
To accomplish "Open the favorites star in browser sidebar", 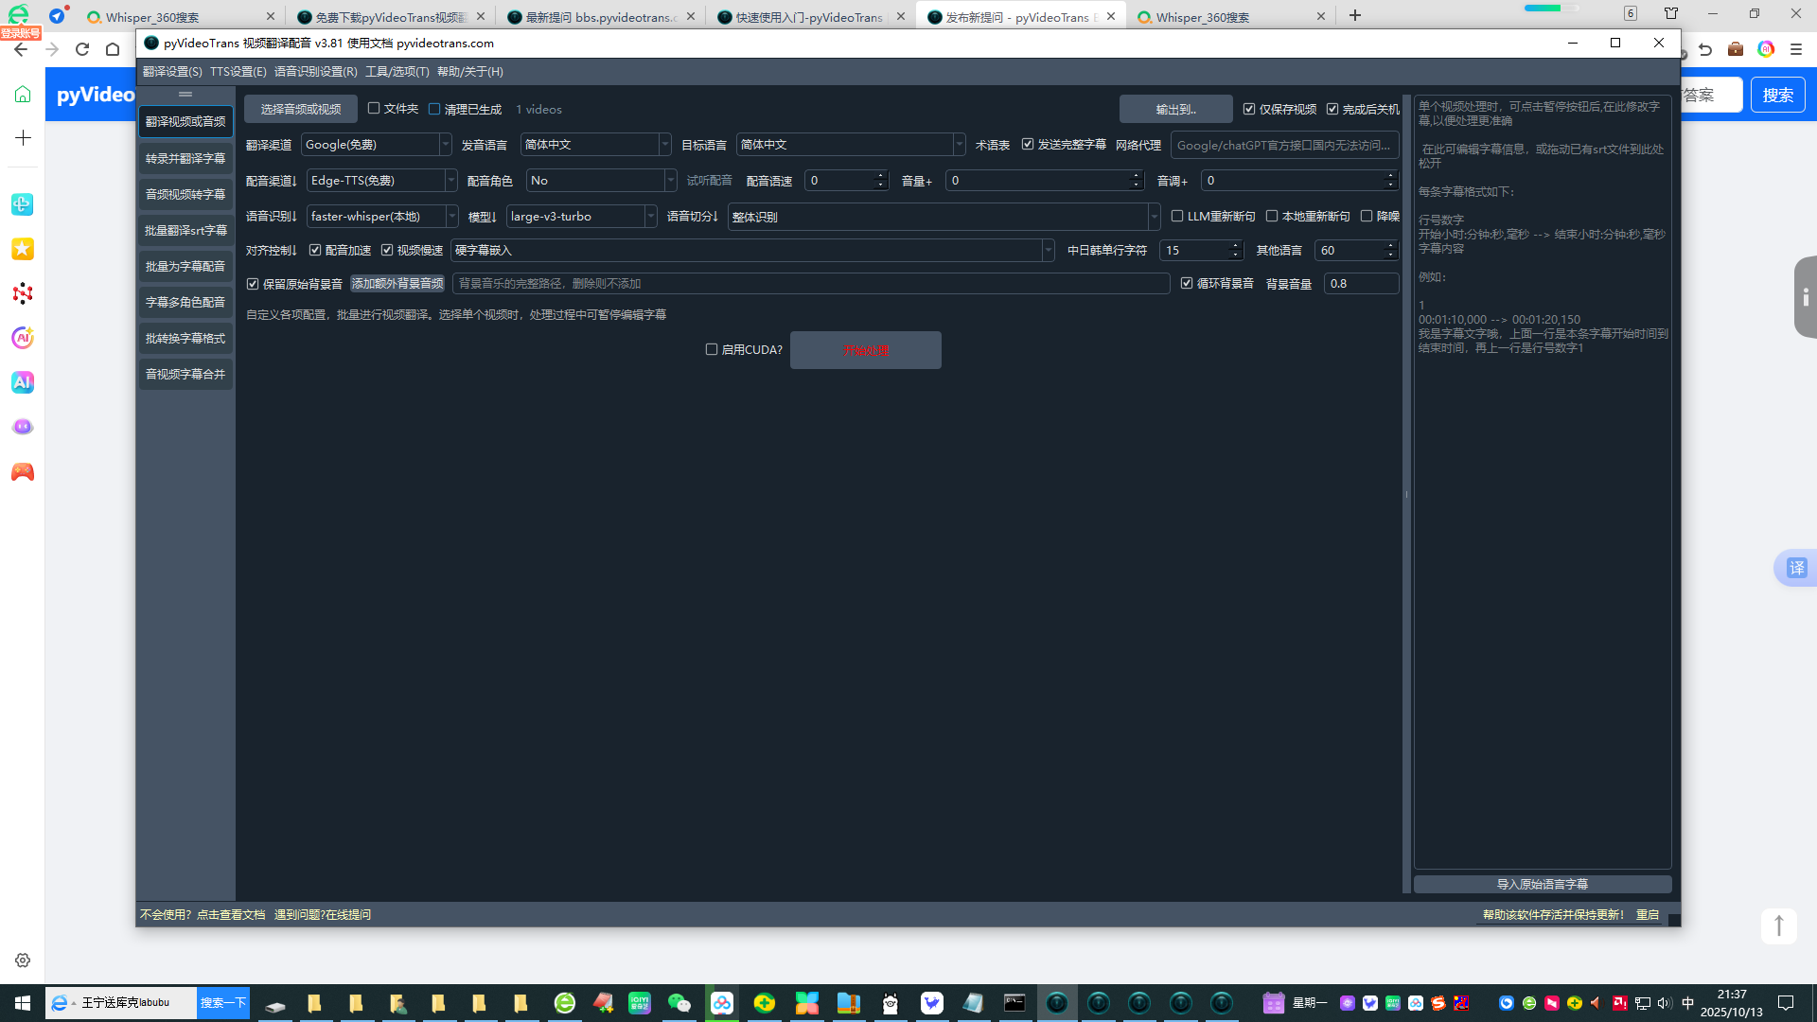I will (x=23, y=249).
